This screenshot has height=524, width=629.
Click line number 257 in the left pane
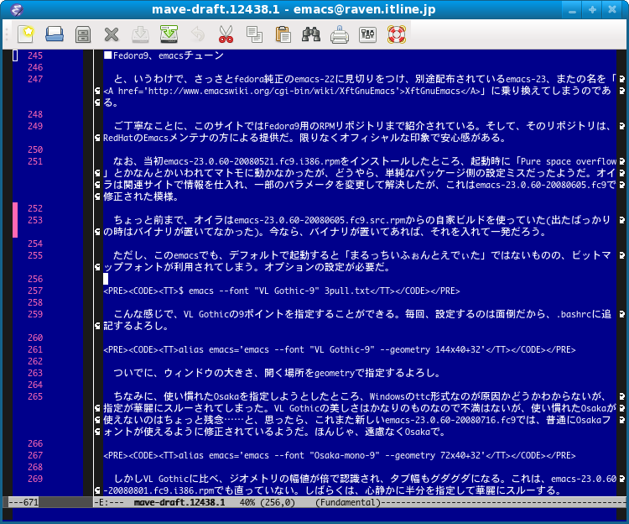[34, 291]
